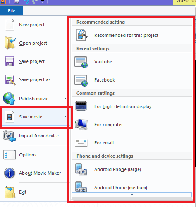Click the New project blank page icon
Image resolution: width=196 pixels, height=207 pixels.
10,25
